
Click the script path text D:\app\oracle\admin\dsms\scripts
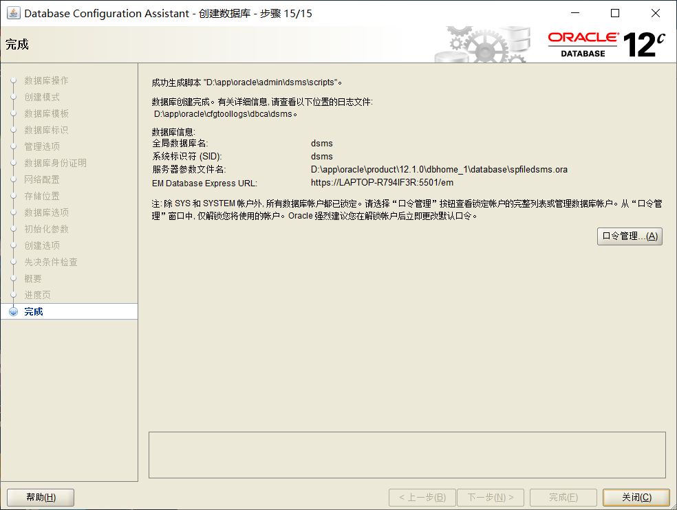tap(270, 82)
